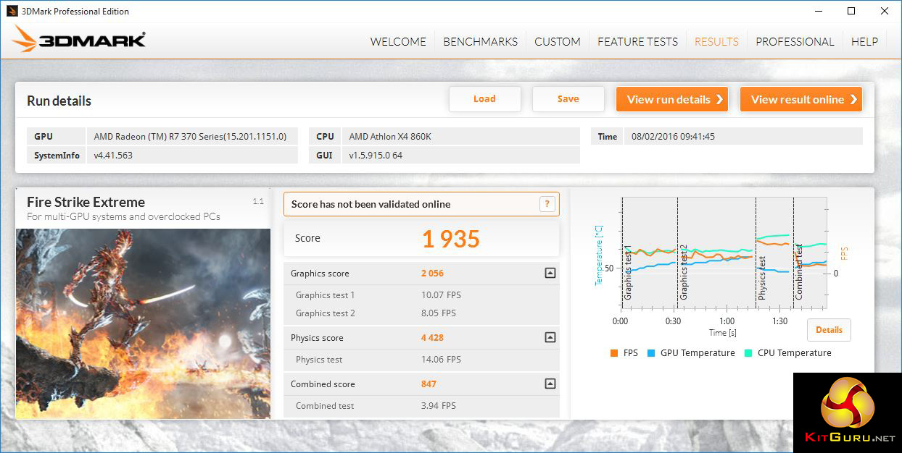Open the WELCOME tab
The height and width of the screenshot is (453, 902).
pyautogui.click(x=398, y=41)
